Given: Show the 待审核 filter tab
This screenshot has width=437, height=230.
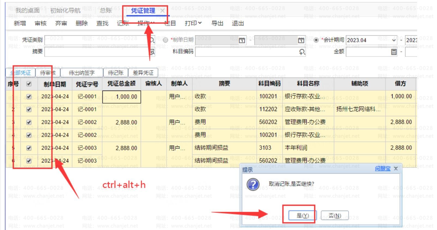Looking at the screenshot, I should [x=48, y=73].
